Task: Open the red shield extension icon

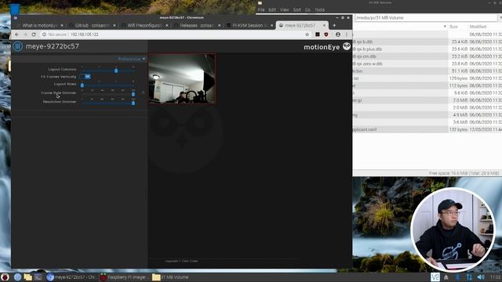Action: (326, 34)
